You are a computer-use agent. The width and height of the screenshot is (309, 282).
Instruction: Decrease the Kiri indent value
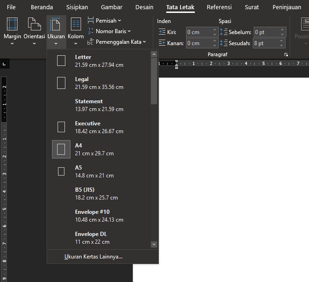[215, 35]
